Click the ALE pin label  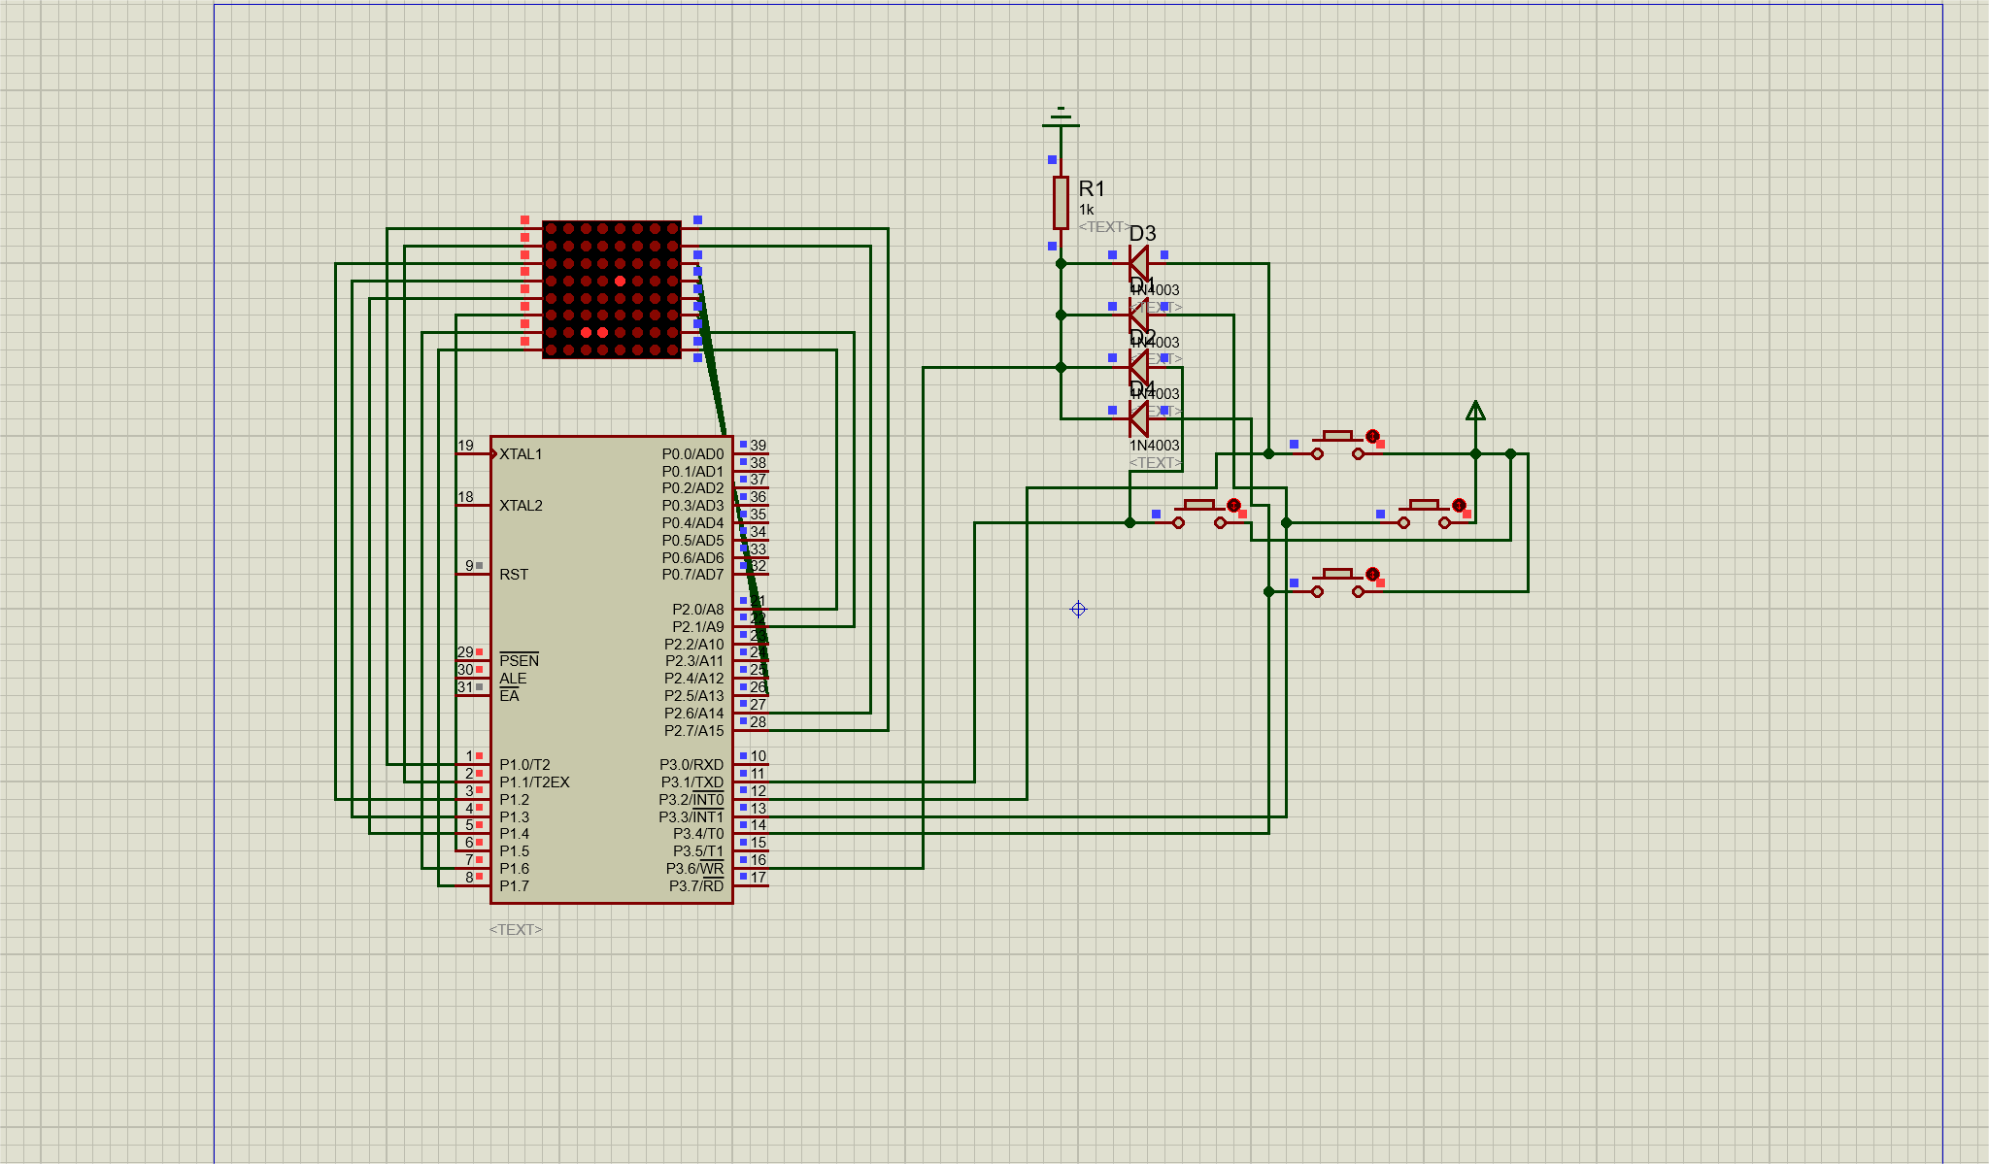tap(513, 678)
